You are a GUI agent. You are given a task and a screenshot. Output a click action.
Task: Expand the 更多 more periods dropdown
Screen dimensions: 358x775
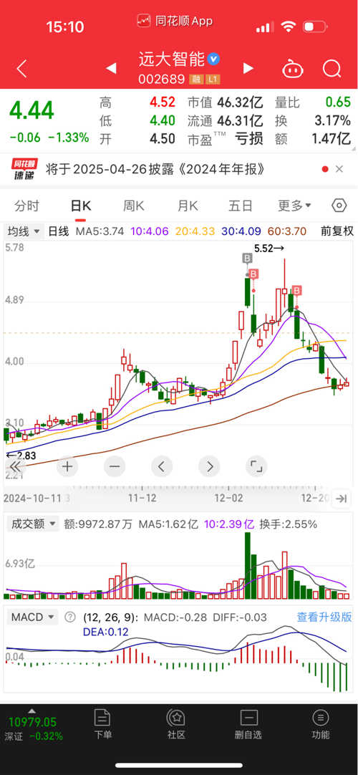295,206
